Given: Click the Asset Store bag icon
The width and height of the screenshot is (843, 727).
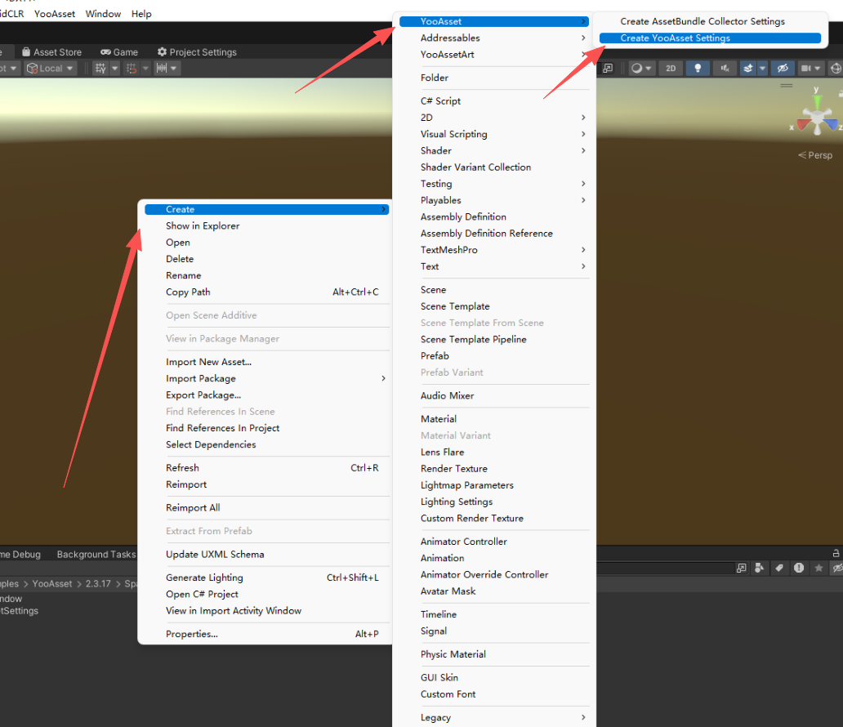Looking at the screenshot, I should (26, 52).
